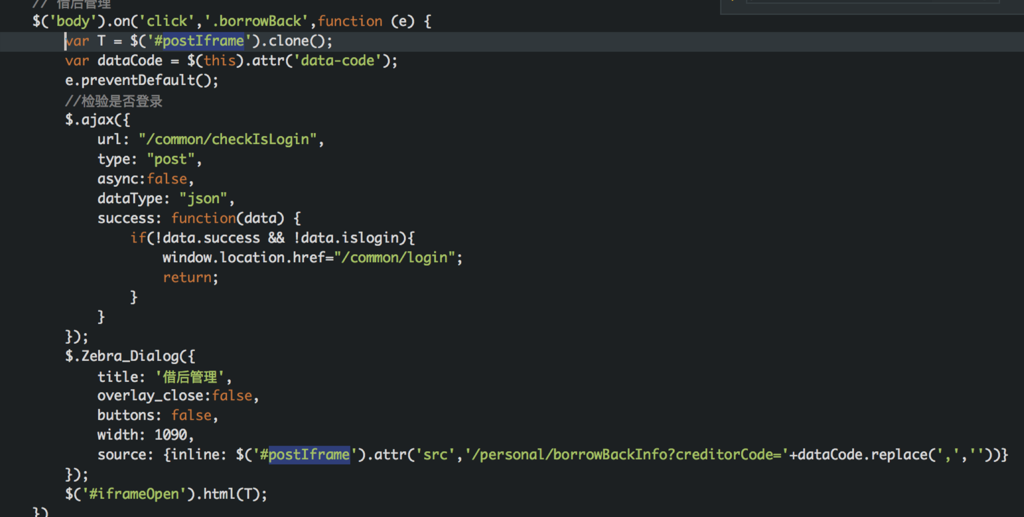
Task: Click the "/common/checkIsLogin" url string
Action: coord(227,140)
